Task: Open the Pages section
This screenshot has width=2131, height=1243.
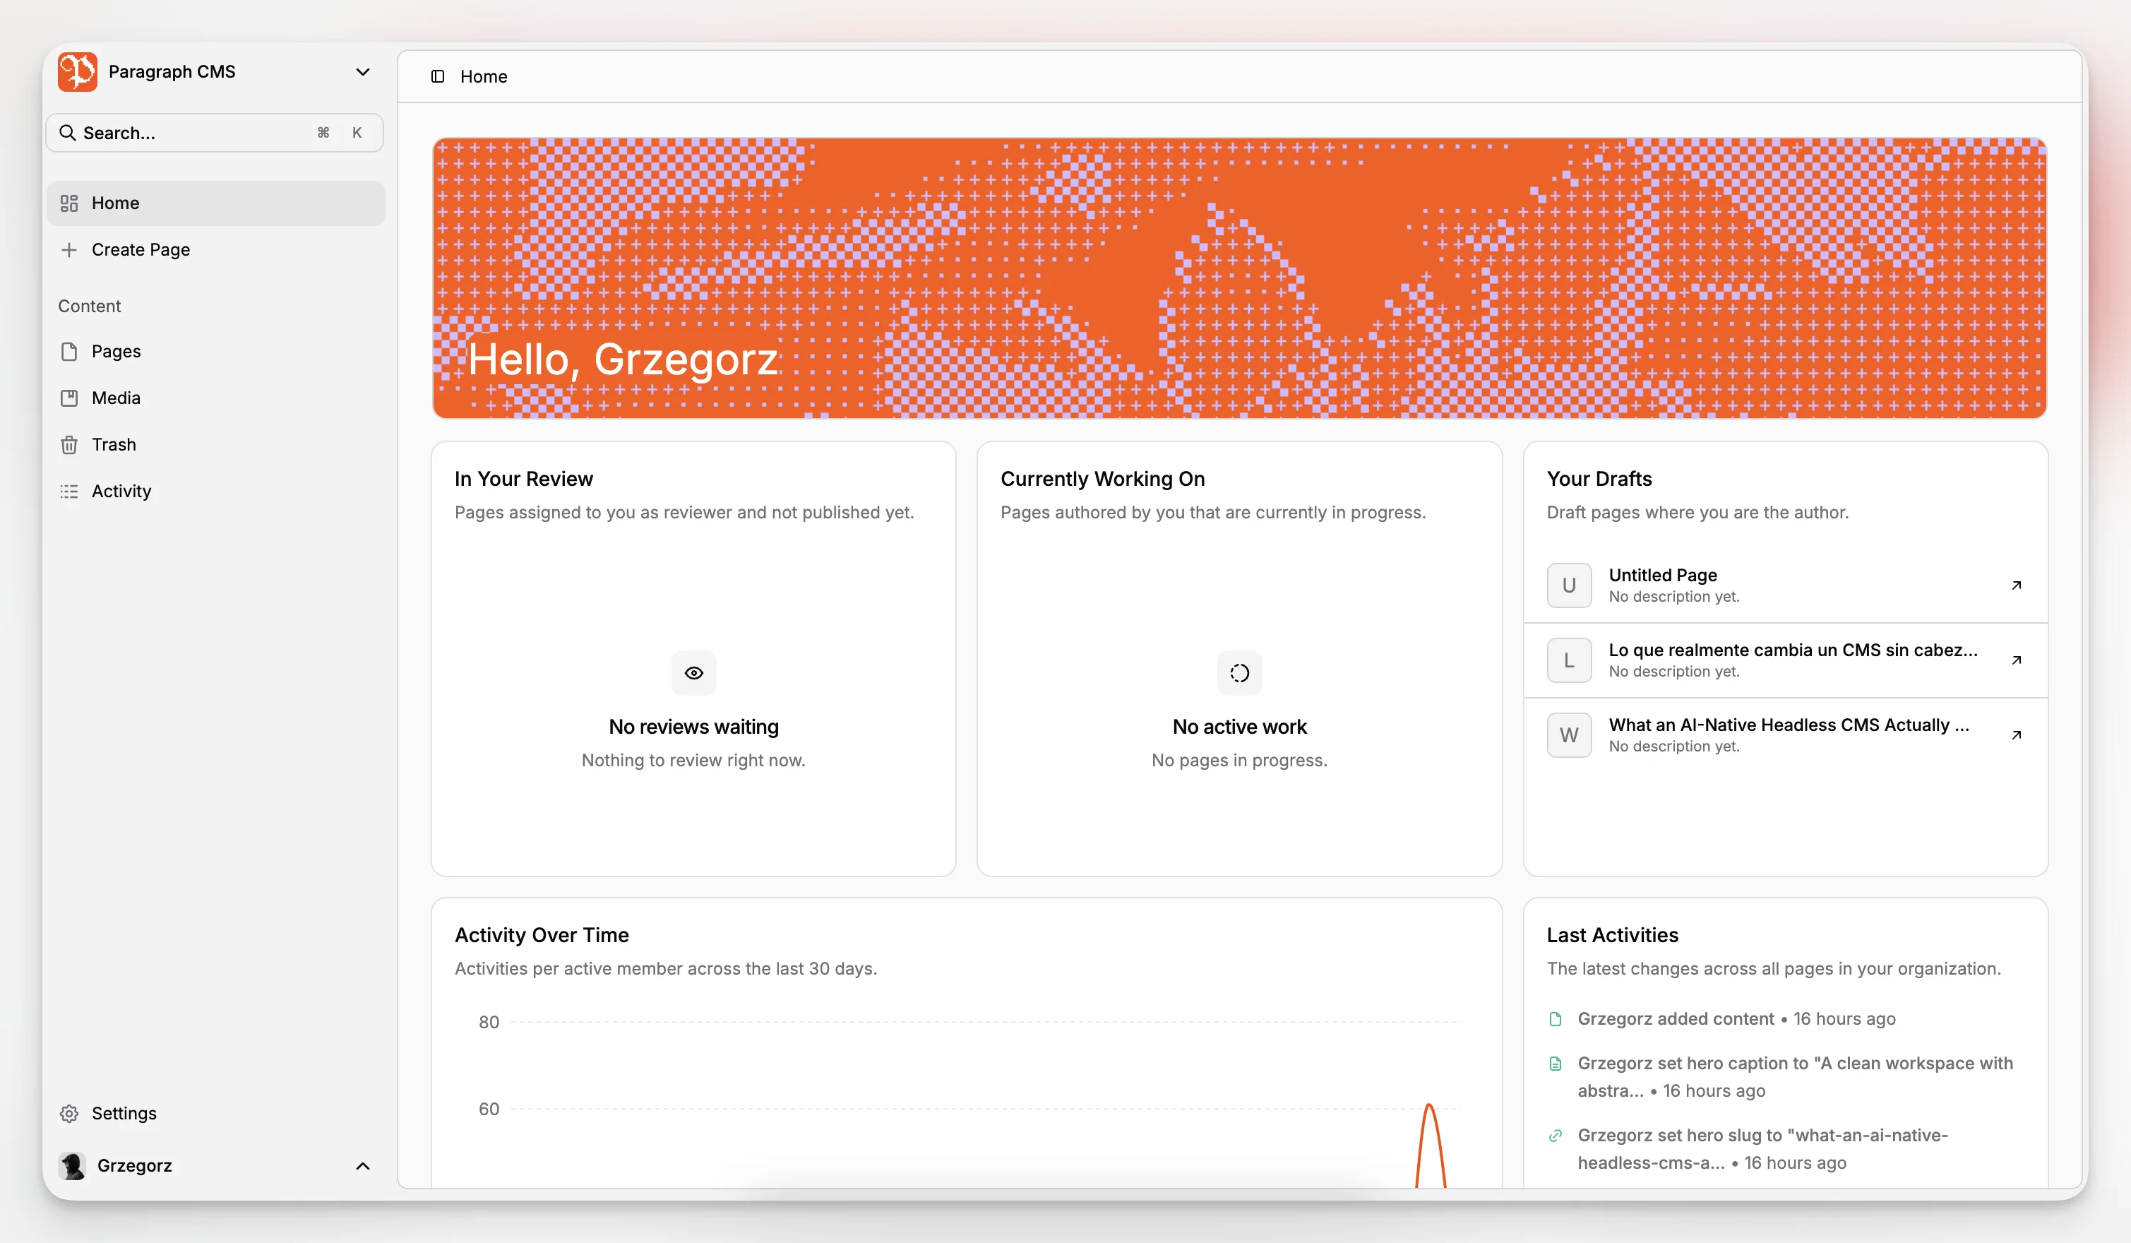Action: 215,351
